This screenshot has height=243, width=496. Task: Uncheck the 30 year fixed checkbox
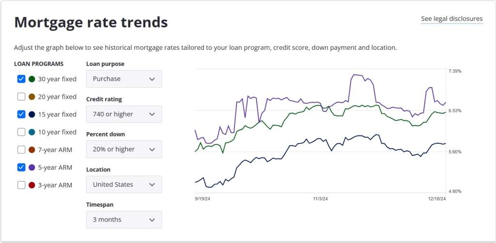point(21,79)
